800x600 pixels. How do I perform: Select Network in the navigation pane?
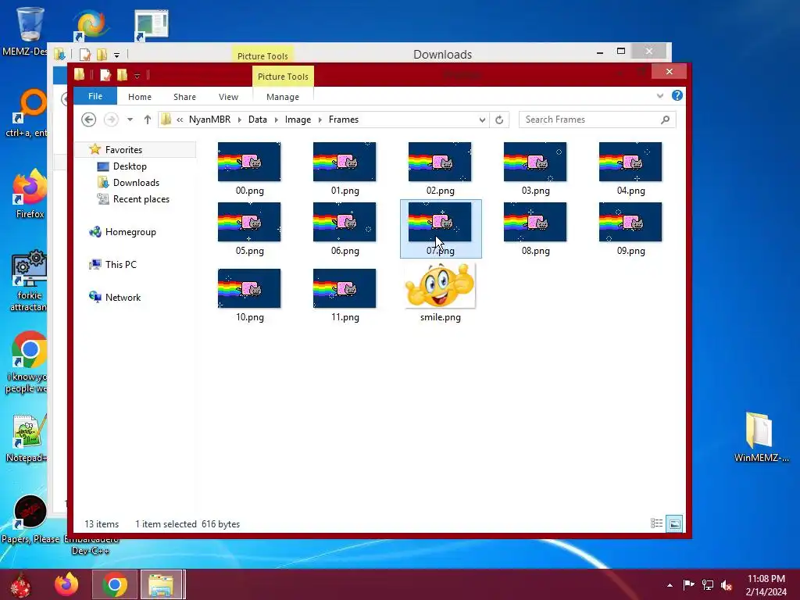123,297
